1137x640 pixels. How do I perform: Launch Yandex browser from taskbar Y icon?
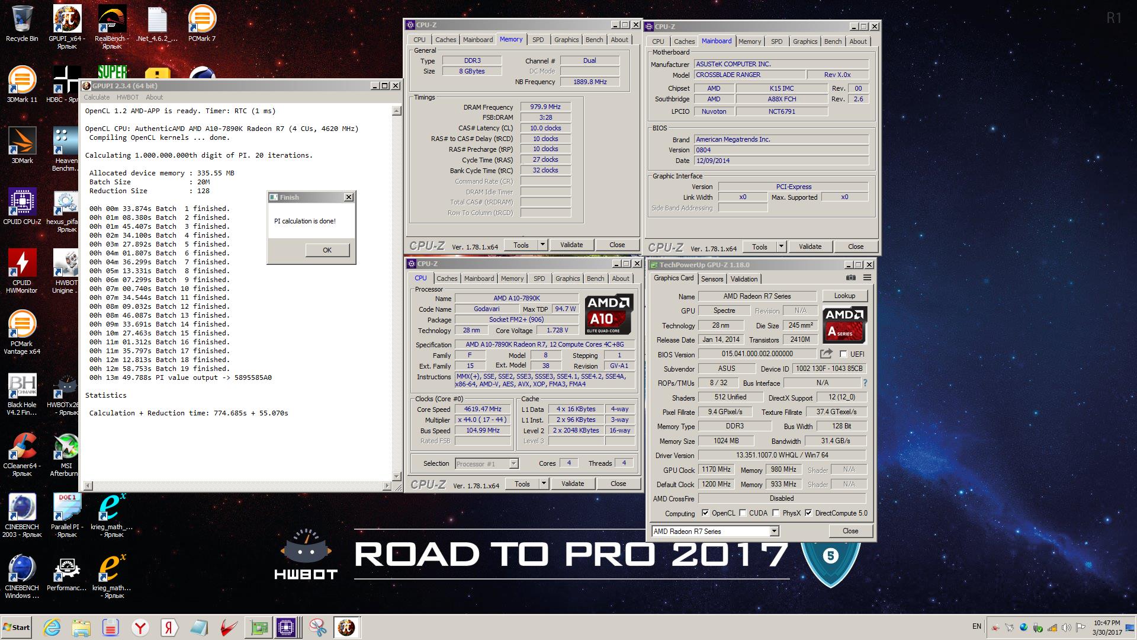coord(140,627)
